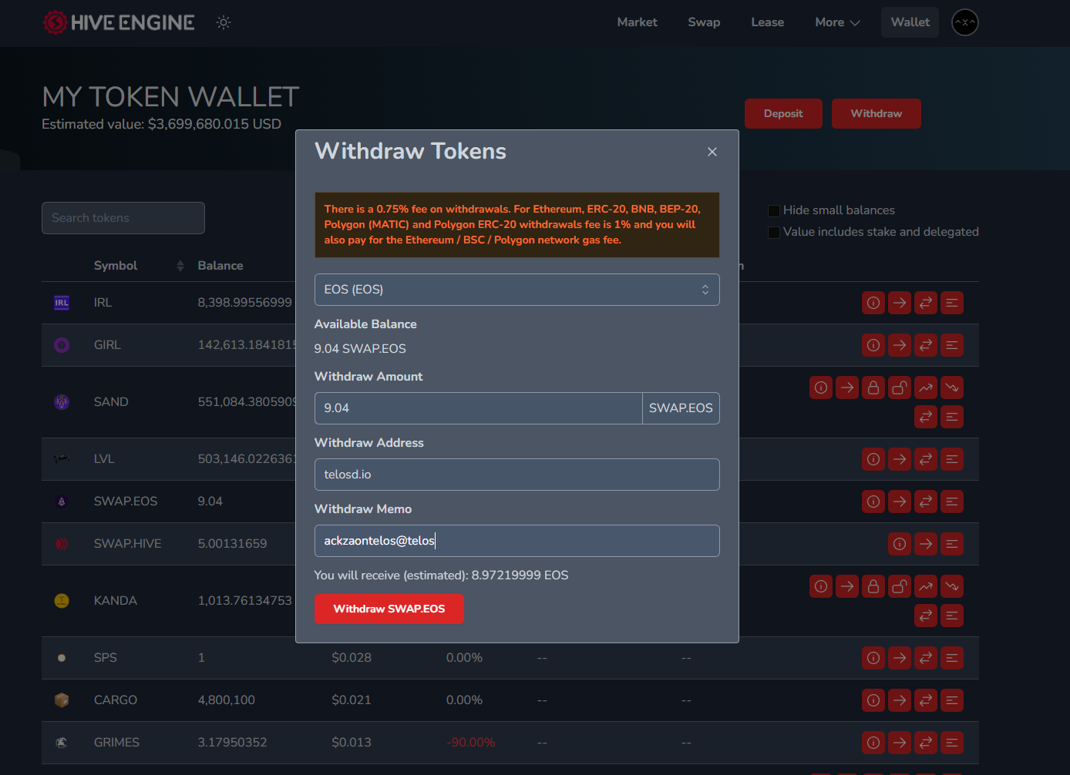Image resolution: width=1070 pixels, height=775 pixels.
Task: Expand the More navigation menu
Action: [837, 22]
